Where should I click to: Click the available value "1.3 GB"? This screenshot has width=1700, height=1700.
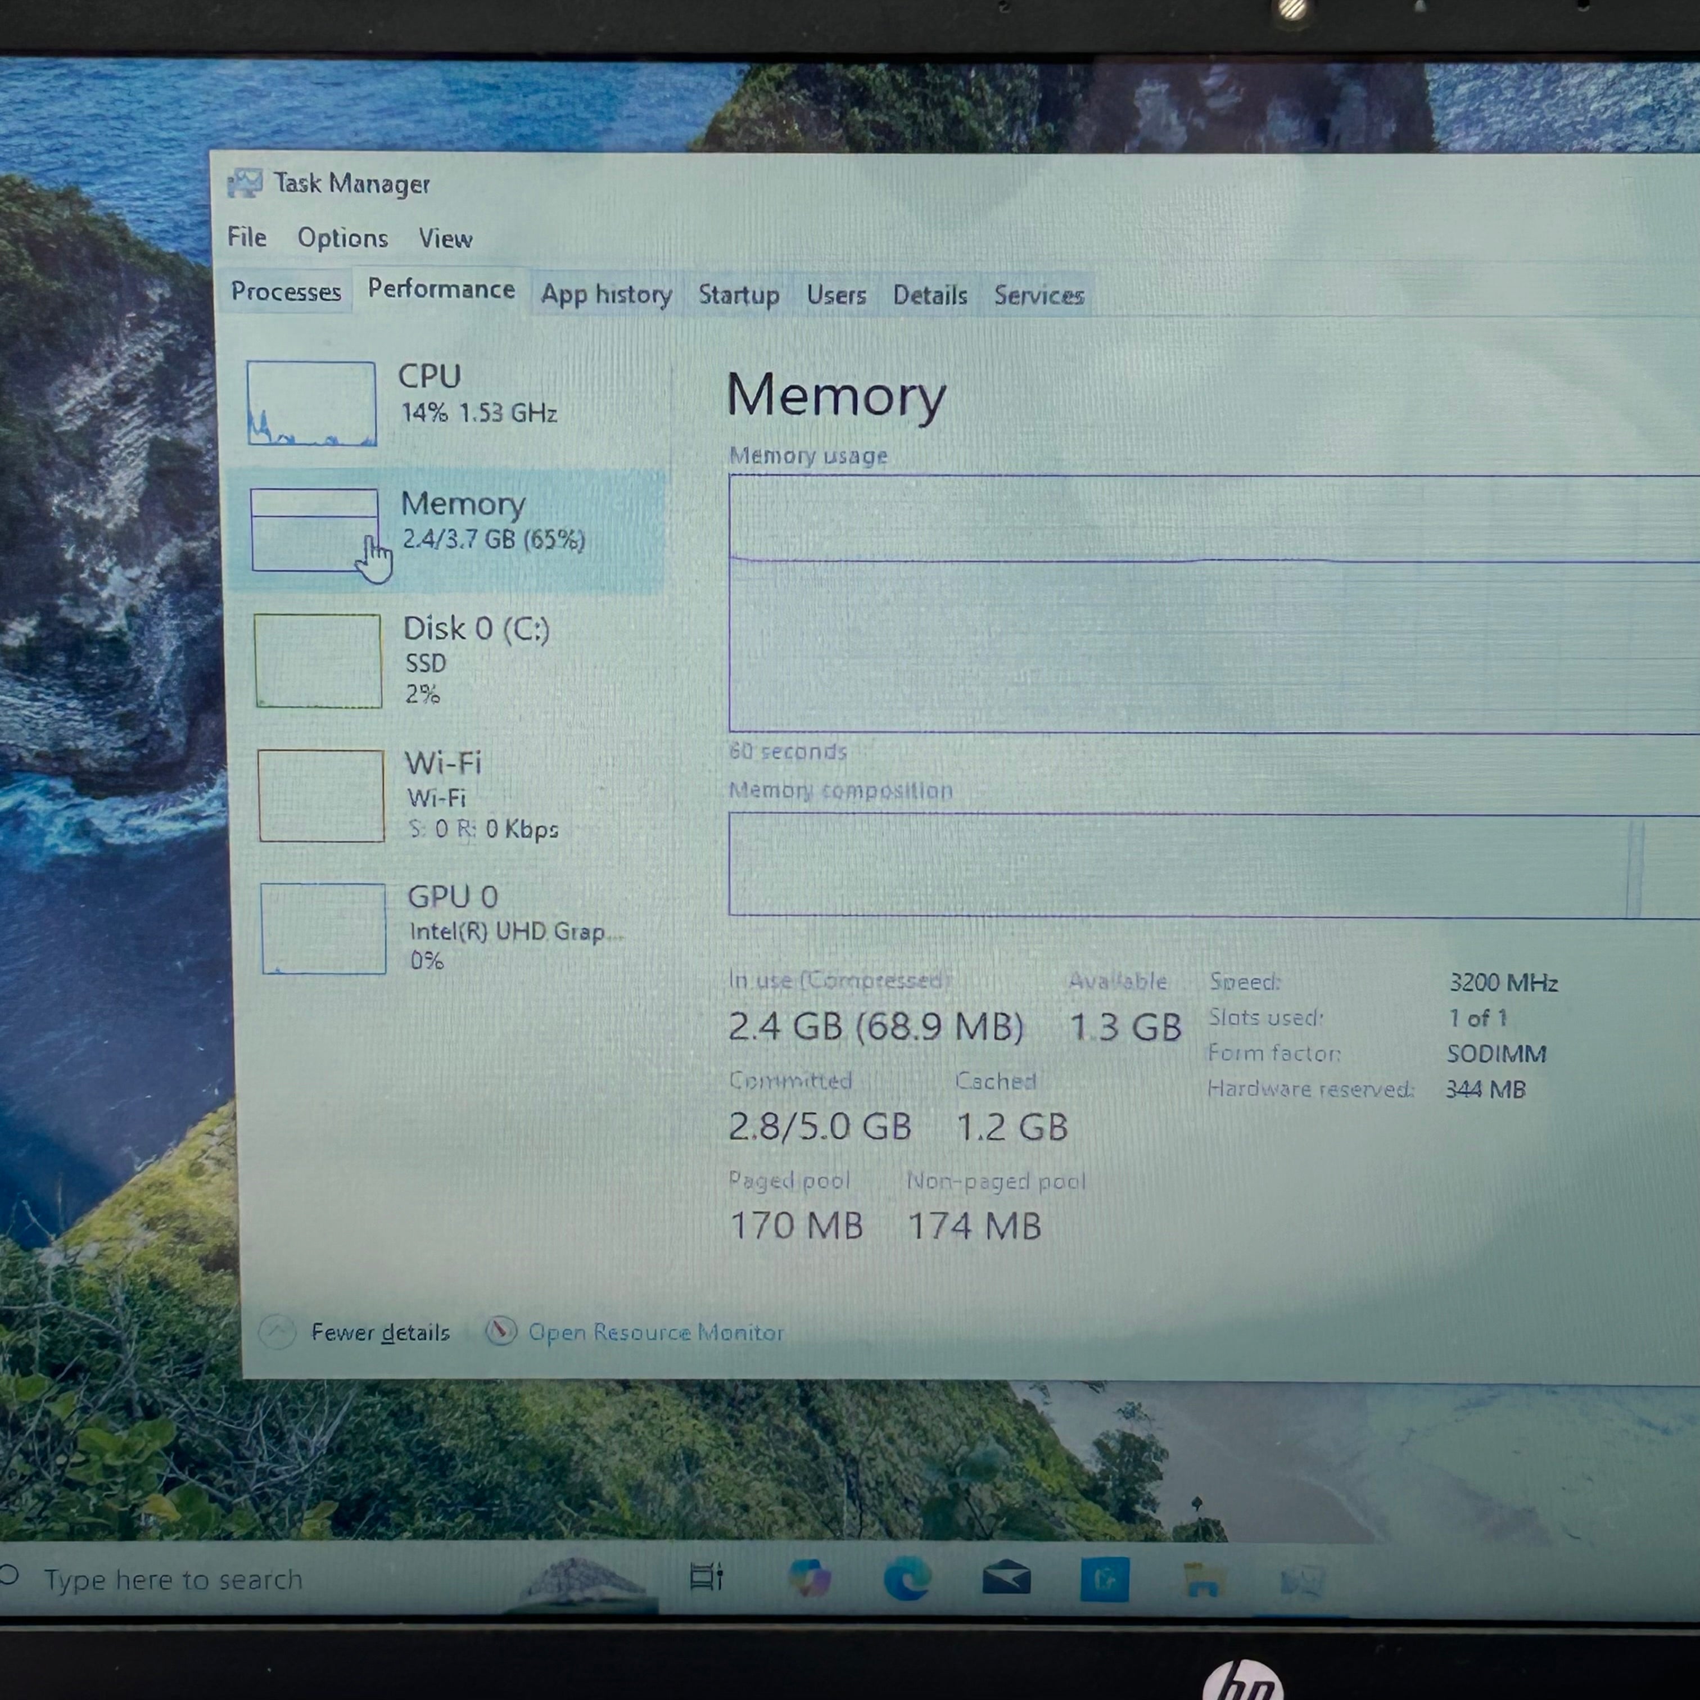click(x=1125, y=1027)
